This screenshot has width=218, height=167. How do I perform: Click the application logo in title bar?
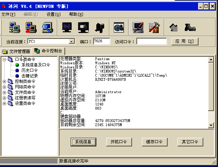[x=4, y=6]
